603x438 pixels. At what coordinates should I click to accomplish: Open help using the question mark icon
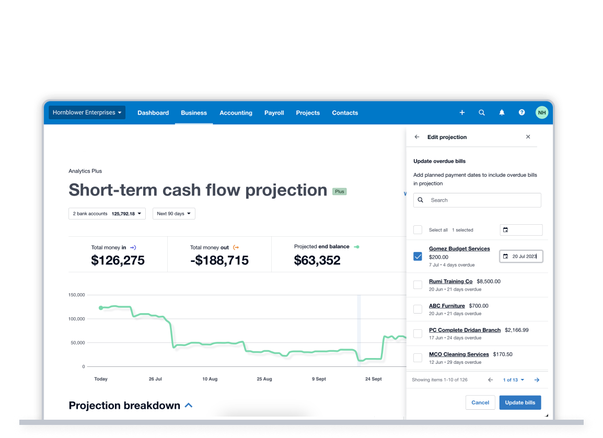521,112
